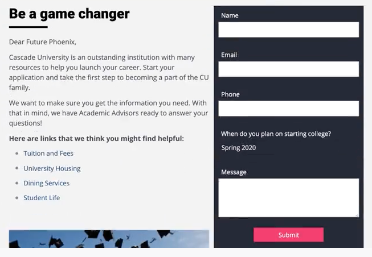Screen dimensions: 372x257
Task: Click inside the Message text area
Action: coord(288,197)
